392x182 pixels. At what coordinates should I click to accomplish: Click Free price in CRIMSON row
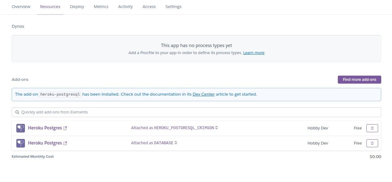pos(358,128)
